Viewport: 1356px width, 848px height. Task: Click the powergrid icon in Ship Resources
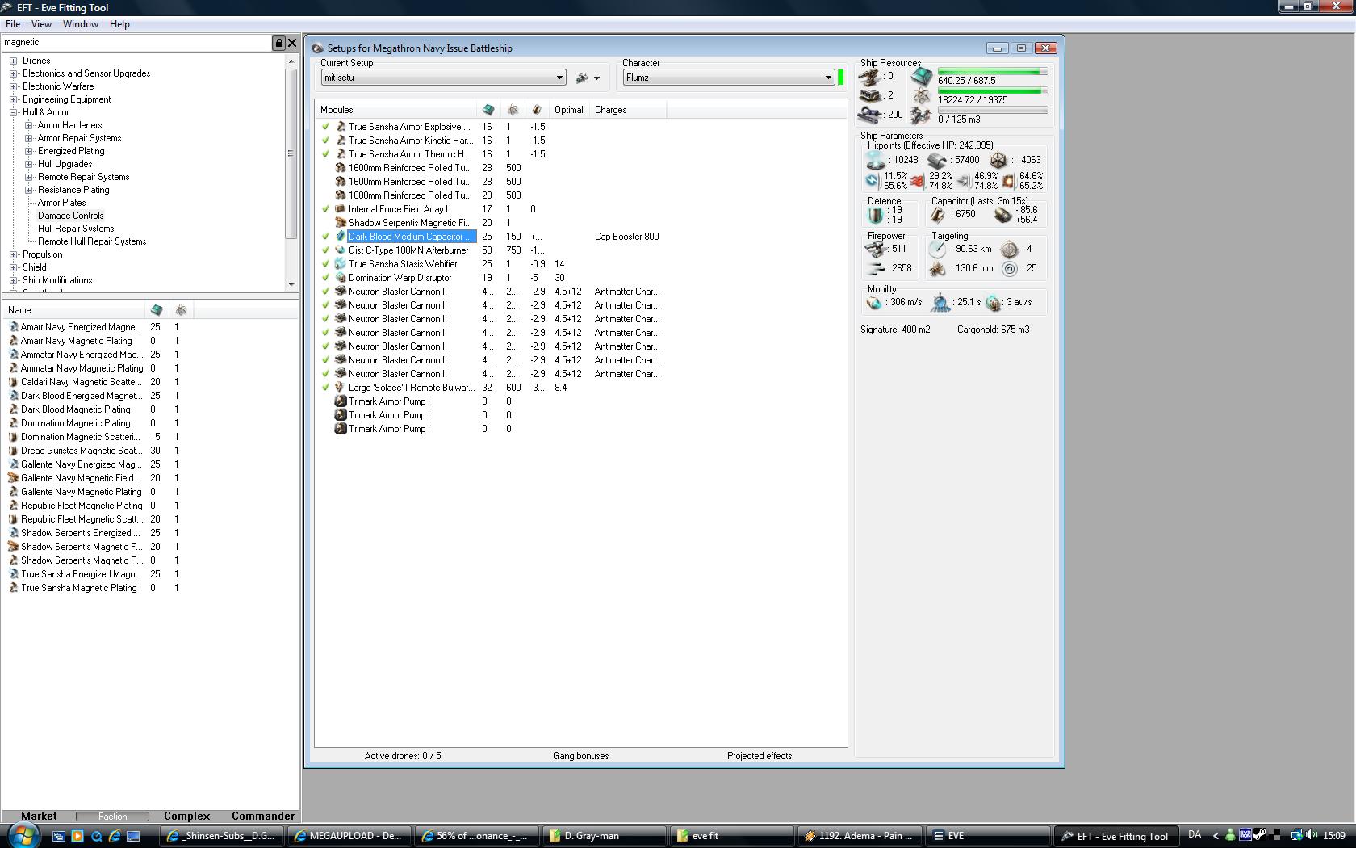point(922,96)
